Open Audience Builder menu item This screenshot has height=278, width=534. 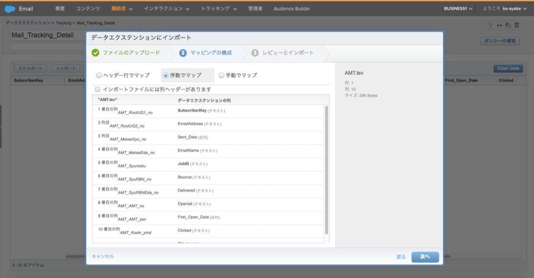pyautogui.click(x=292, y=8)
